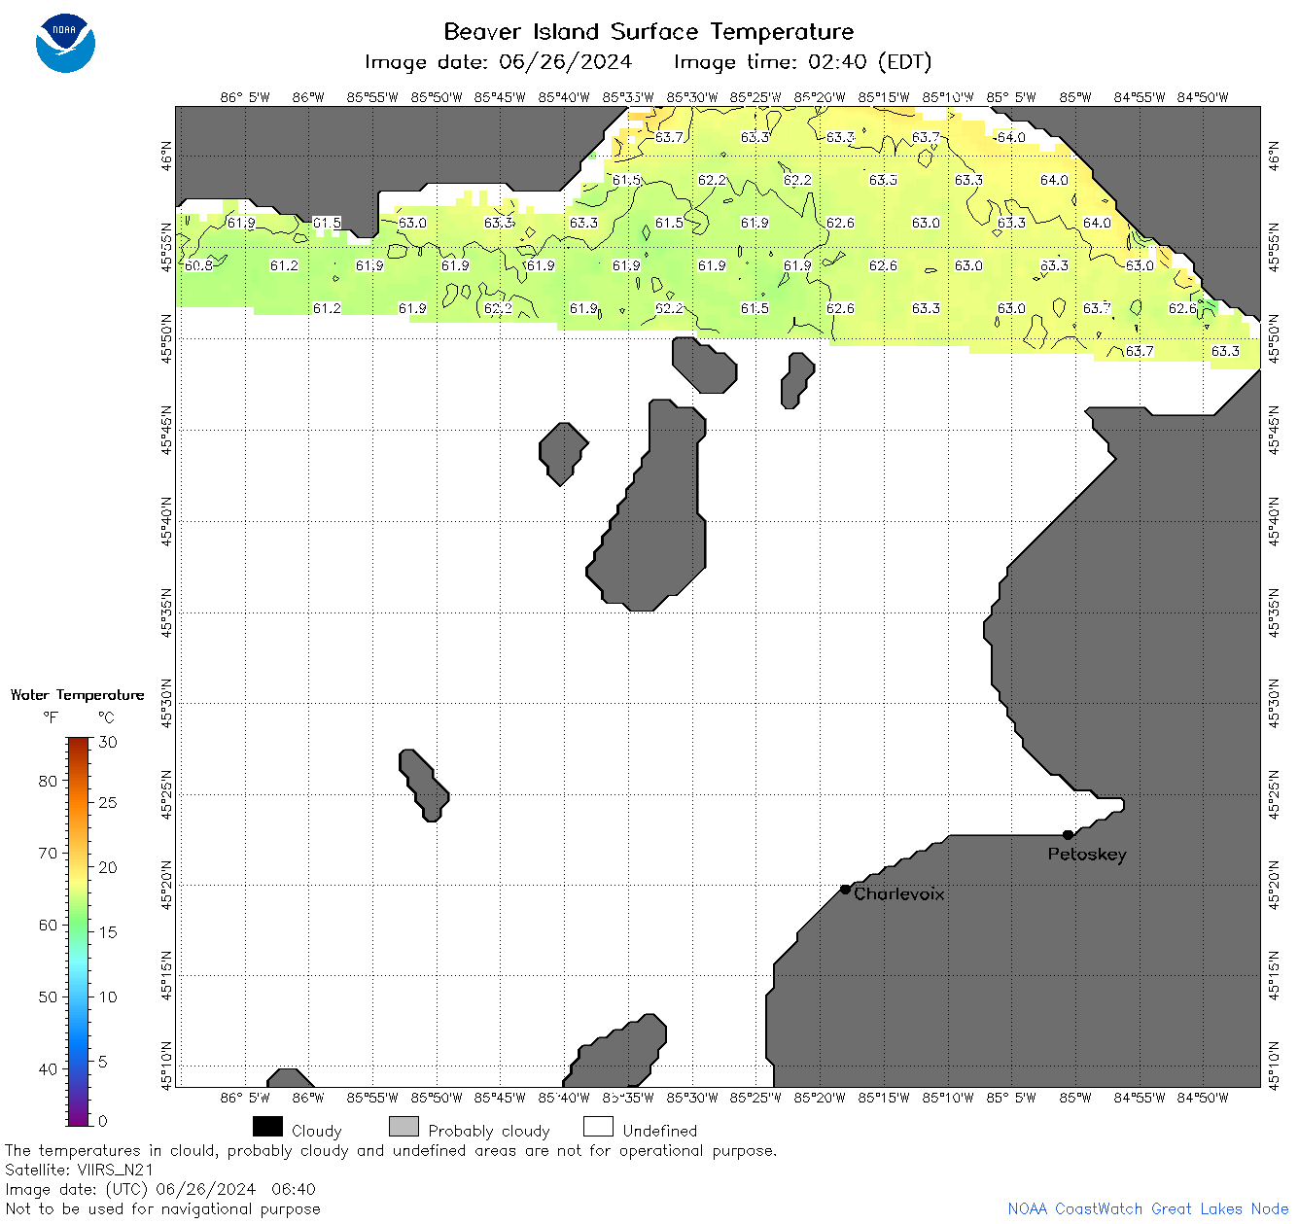
Task: Click the Cloudy legend label
Action: [317, 1131]
